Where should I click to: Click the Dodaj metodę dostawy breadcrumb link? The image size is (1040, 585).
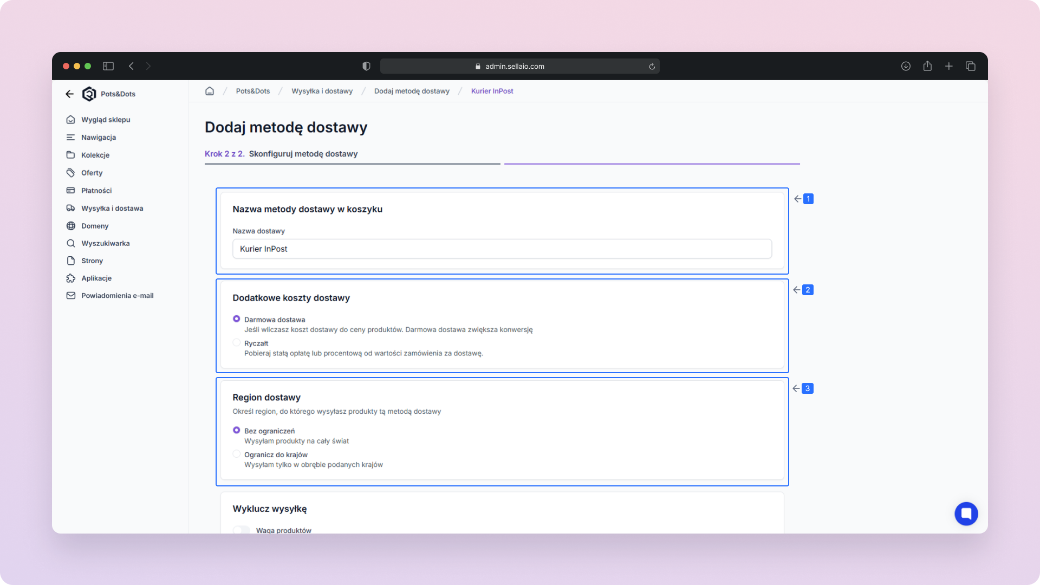412,91
